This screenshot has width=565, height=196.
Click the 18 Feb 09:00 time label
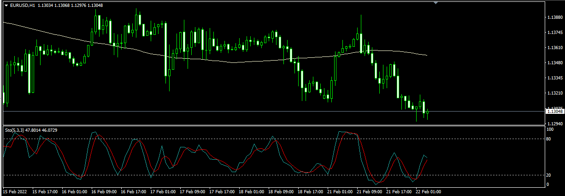pyautogui.click(x=281, y=191)
